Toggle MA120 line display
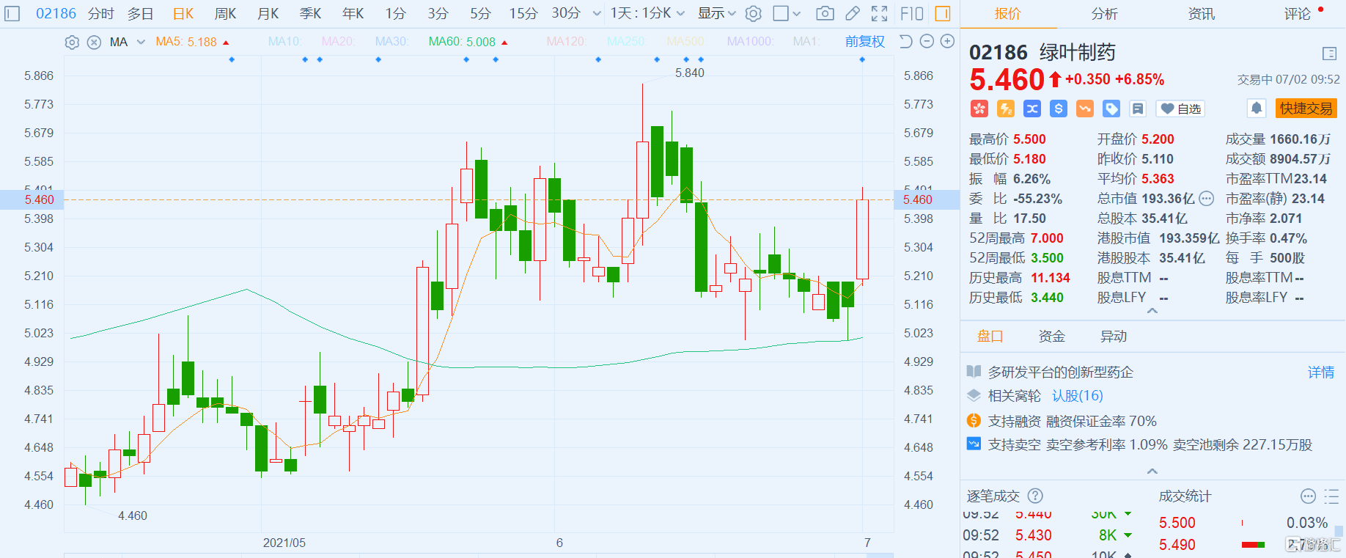This screenshot has width=1346, height=558. pyautogui.click(x=567, y=42)
